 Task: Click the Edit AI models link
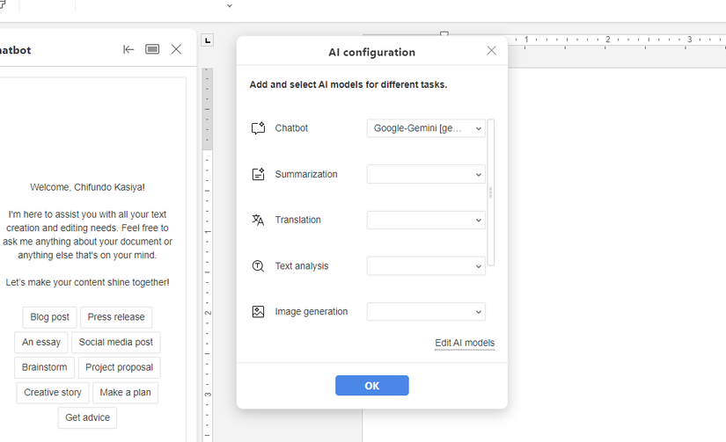click(x=465, y=343)
